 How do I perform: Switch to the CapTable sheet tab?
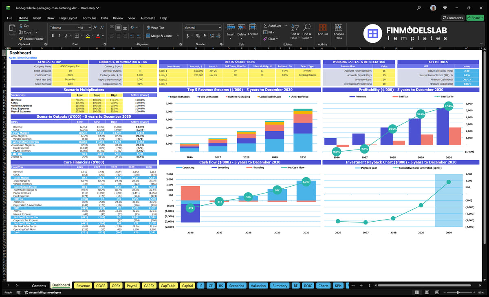[x=168, y=286]
